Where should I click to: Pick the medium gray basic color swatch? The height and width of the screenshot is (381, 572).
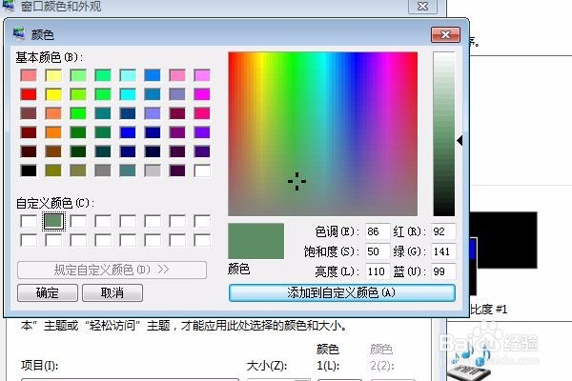click(103, 170)
